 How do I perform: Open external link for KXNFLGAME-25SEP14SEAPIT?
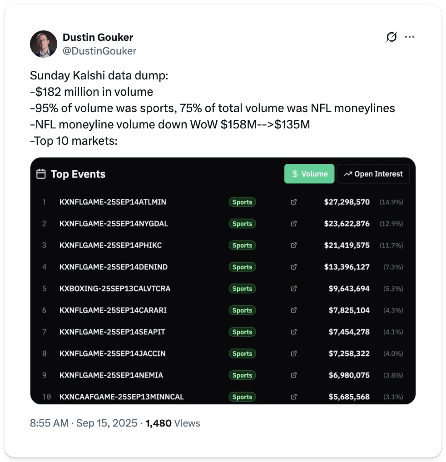294,332
